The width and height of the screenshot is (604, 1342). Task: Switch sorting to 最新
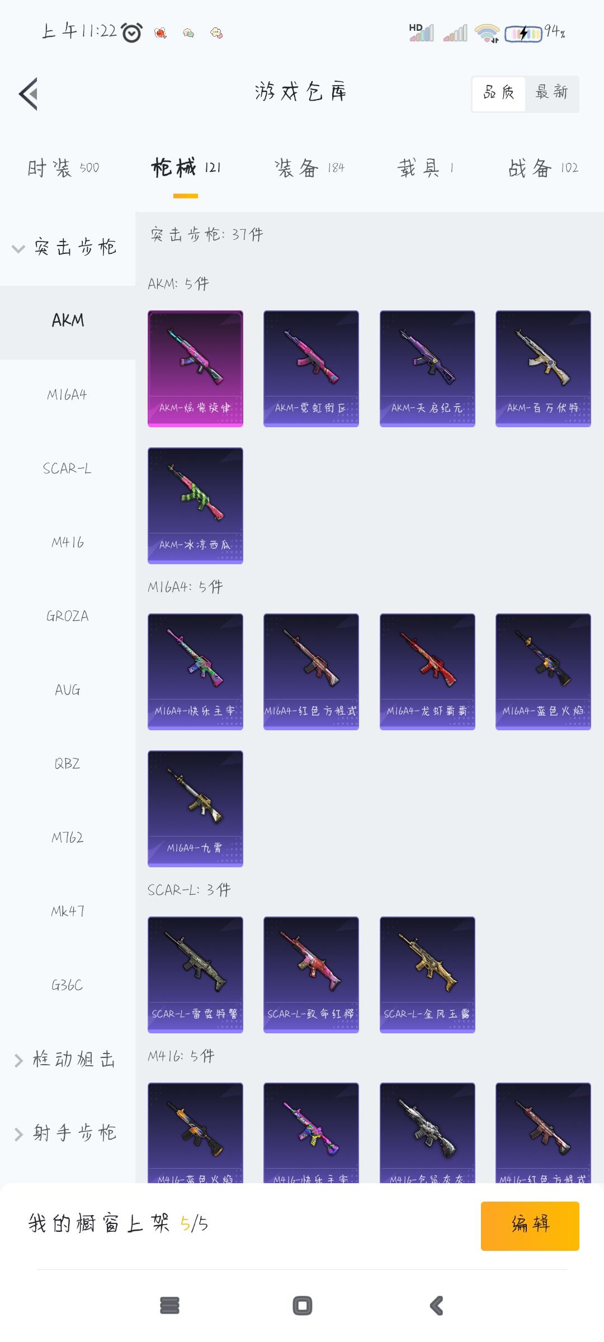pos(551,93)
